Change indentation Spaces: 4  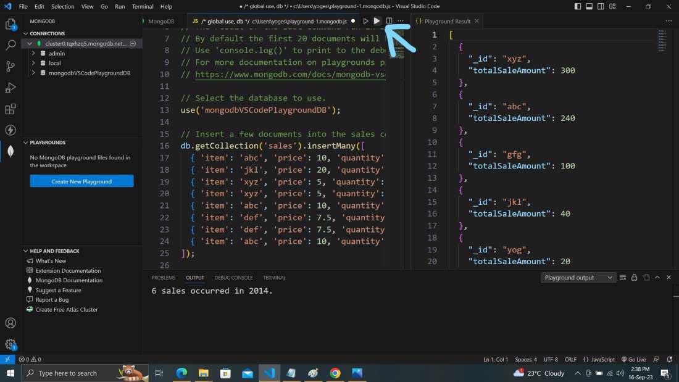pyautogui.click(x=526, y=359)
